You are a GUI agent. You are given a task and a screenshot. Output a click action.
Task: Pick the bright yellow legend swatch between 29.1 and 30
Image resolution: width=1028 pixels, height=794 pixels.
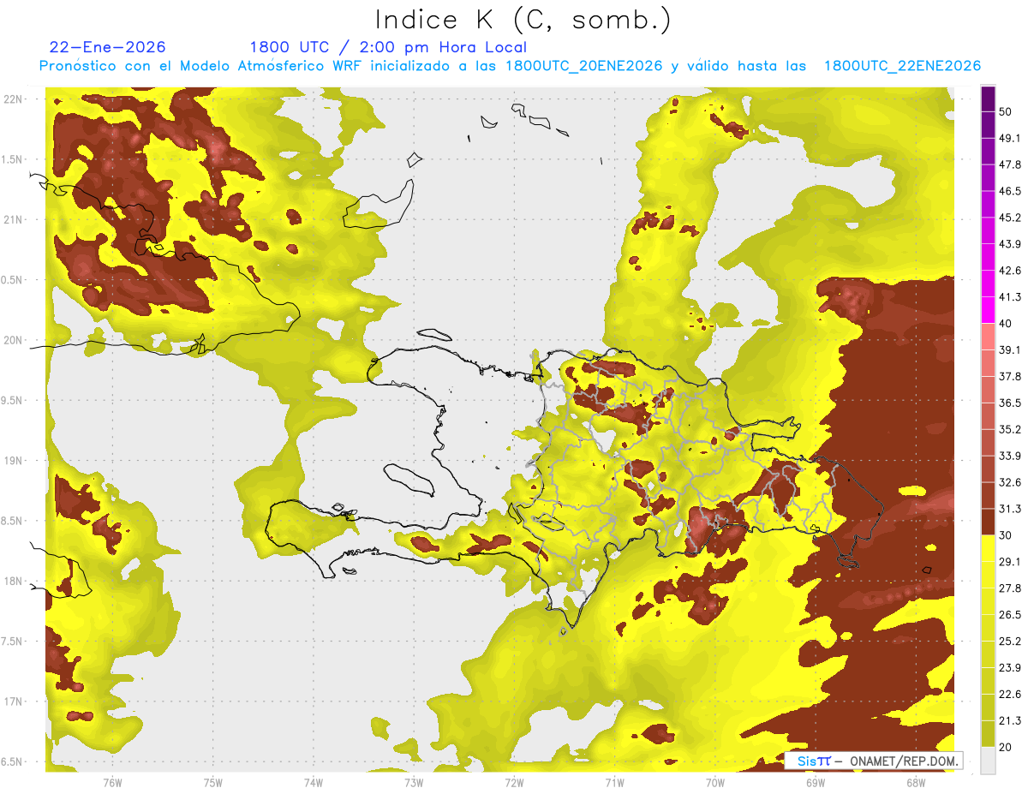click(989, 549)
